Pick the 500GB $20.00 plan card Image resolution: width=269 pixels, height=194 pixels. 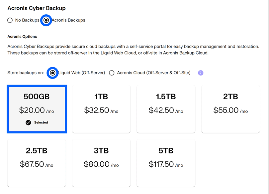(37, 109)
